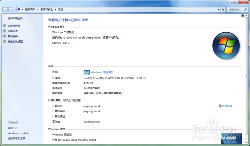Click the UAC shield icon beside 设备管理器
This screenshot has width=250, height=146.
tap(5, 26)
